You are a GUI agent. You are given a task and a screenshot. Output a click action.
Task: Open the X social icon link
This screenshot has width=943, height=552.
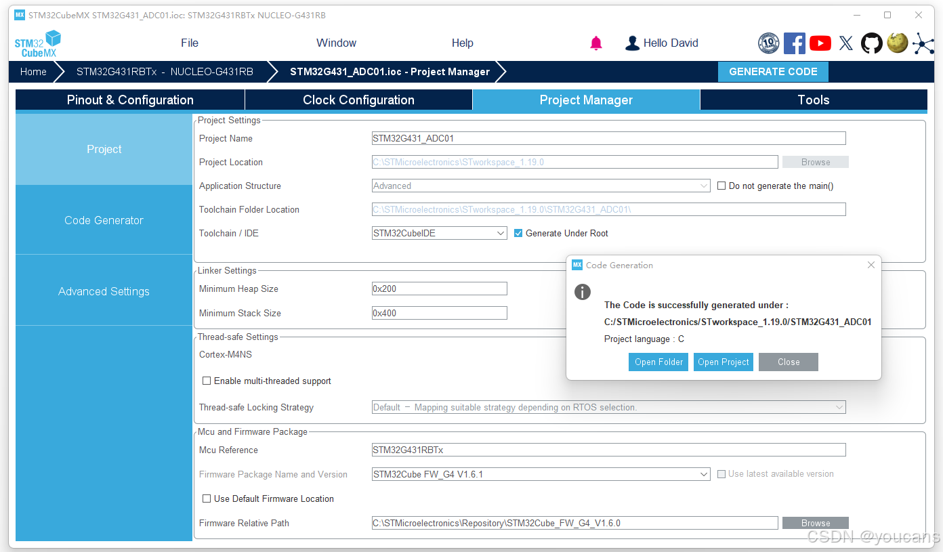[x=846, y=43]
